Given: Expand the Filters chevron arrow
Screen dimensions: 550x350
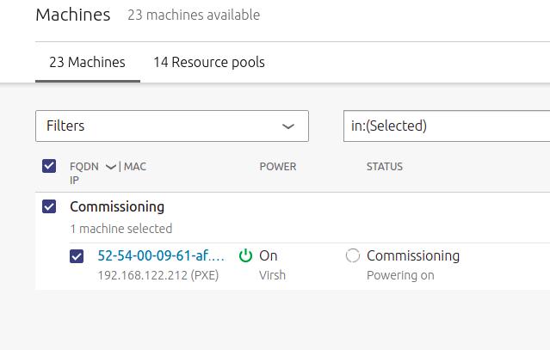Looking at the screenshot, I should click(x=288, y=126).
